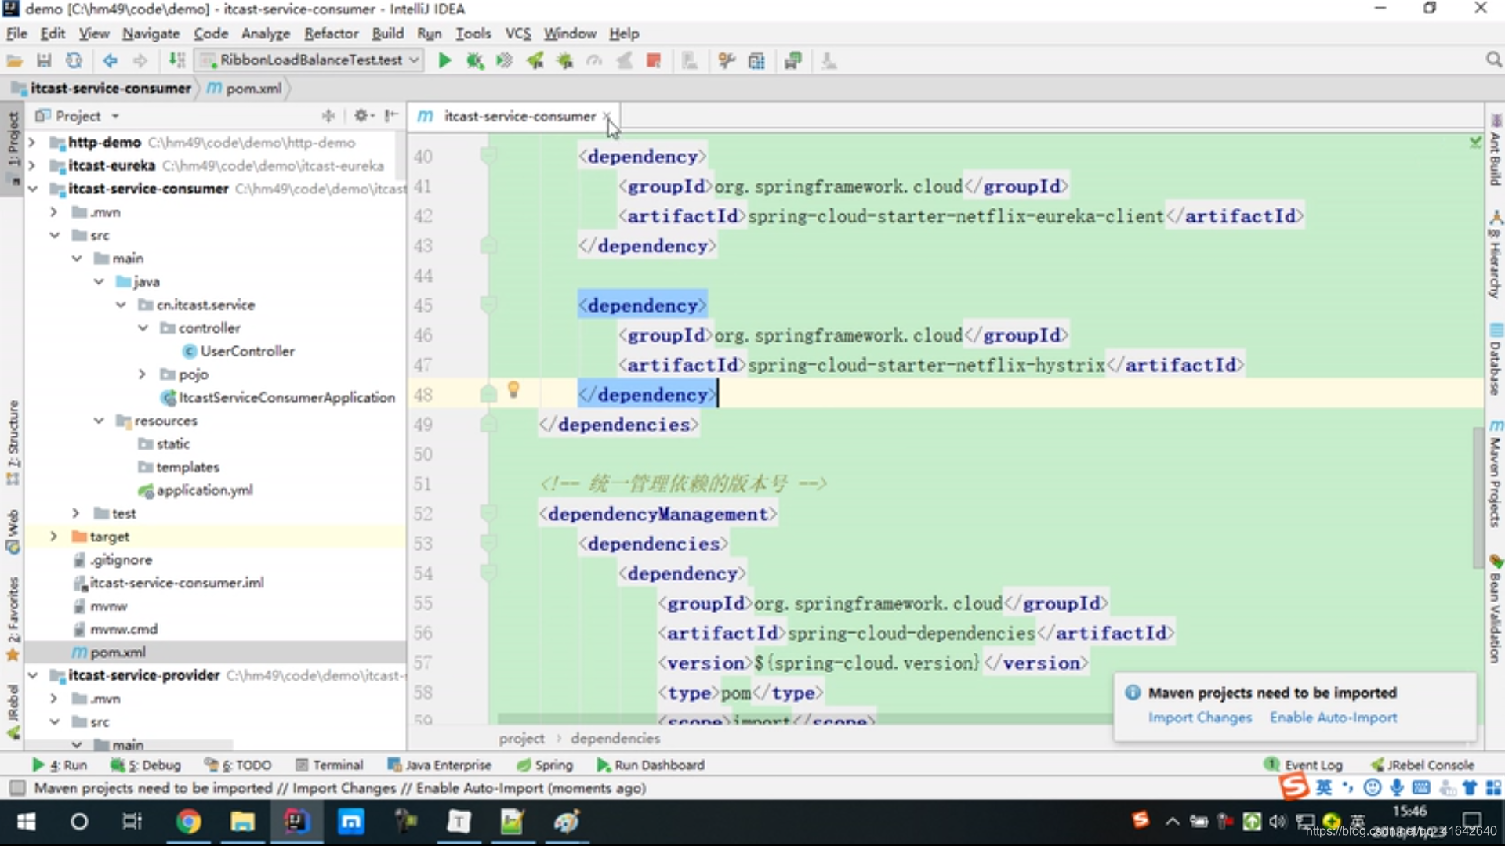
Task: Toggle tool window quick access square in status bar
Action: (17, 788)
